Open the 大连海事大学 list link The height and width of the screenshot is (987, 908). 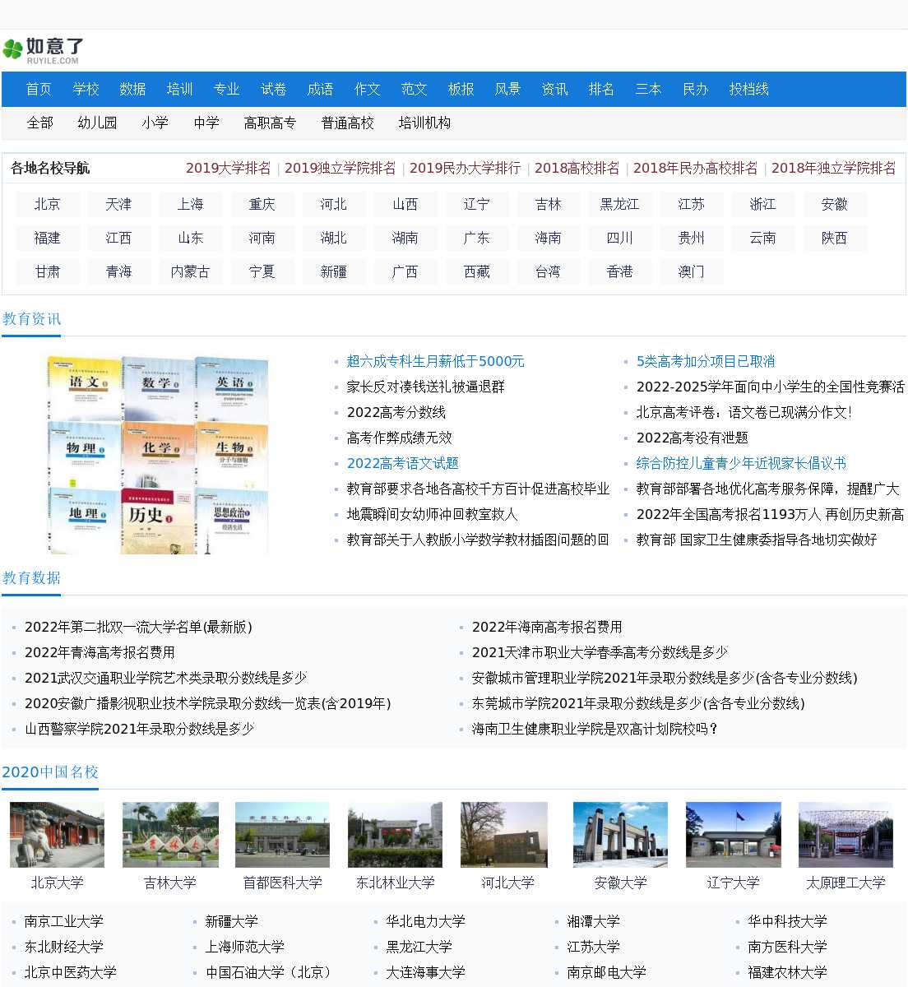425,972
